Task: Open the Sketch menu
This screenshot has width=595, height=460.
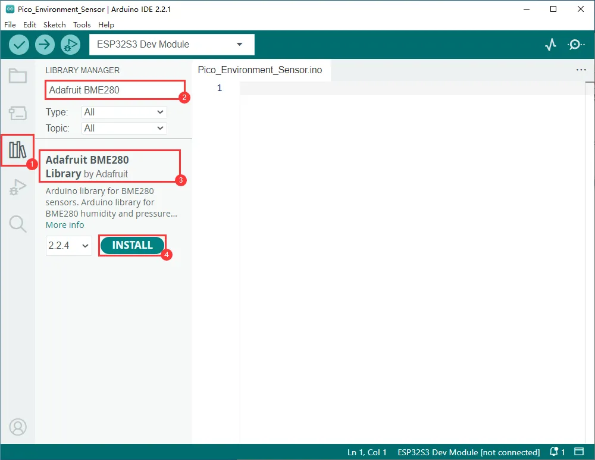Action: click(55, 24)
